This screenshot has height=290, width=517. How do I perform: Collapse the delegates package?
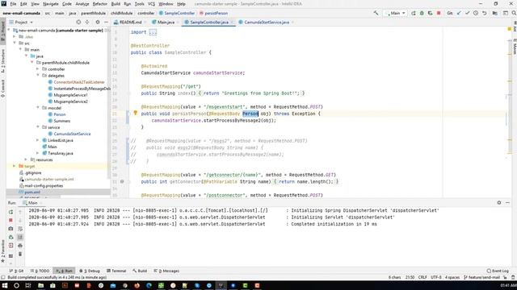point(38,75)
